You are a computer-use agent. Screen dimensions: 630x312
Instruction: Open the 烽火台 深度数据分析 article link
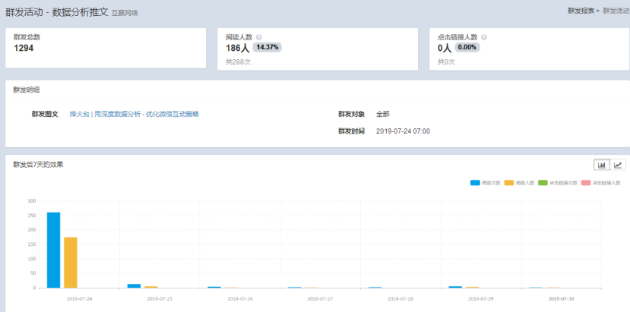pos(134,114)
